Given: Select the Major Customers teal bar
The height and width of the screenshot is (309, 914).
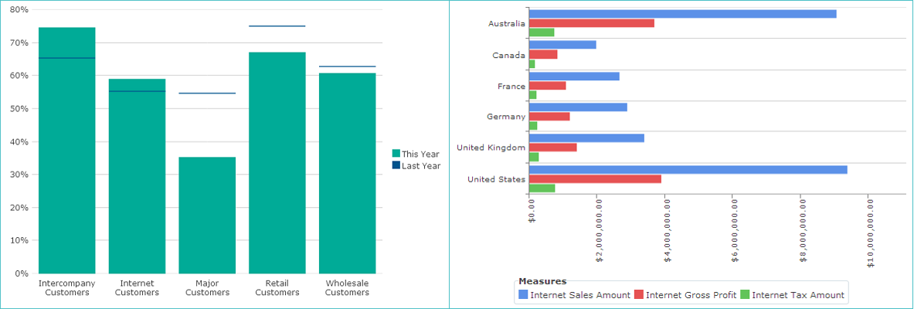Looking at the screenshot, I should pyautogui.click(x=207, y=215).
